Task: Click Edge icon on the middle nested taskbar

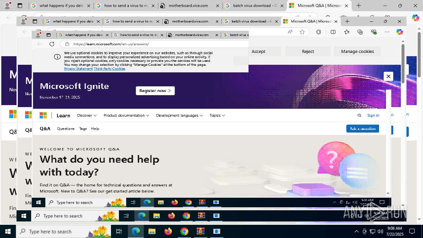Action: pyautogui.click(x=142, y=216)
